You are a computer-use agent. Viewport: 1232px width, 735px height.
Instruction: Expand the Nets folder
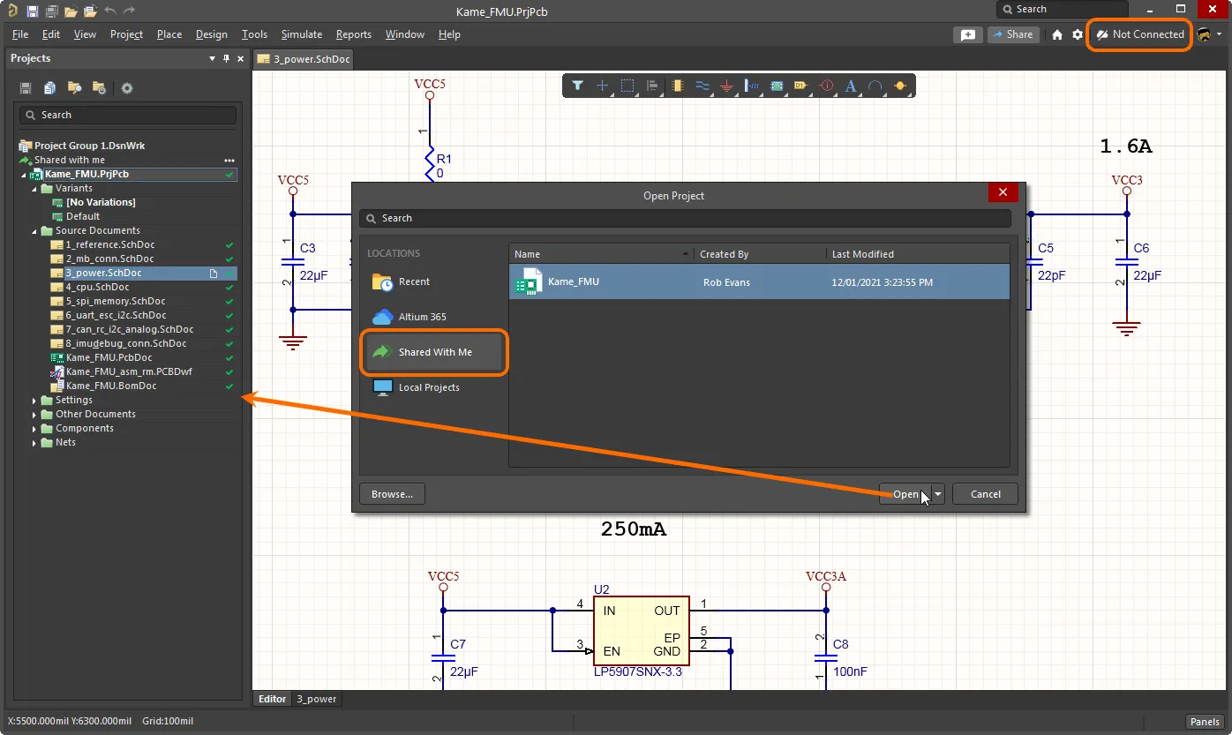(34, 443)
